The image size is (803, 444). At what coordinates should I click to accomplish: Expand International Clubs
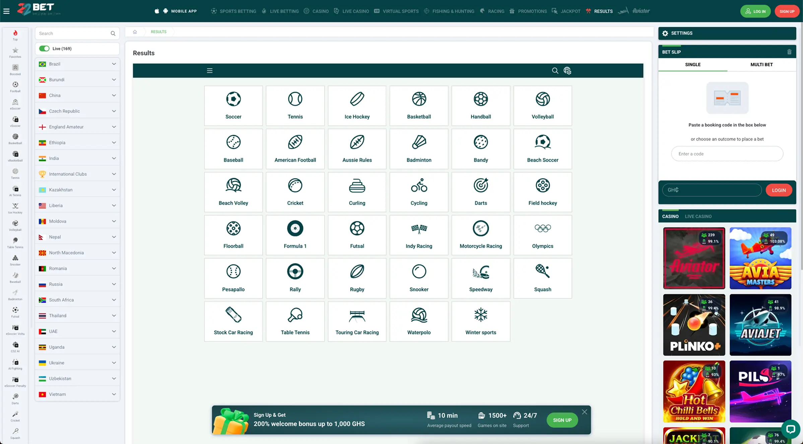(77, 174)
